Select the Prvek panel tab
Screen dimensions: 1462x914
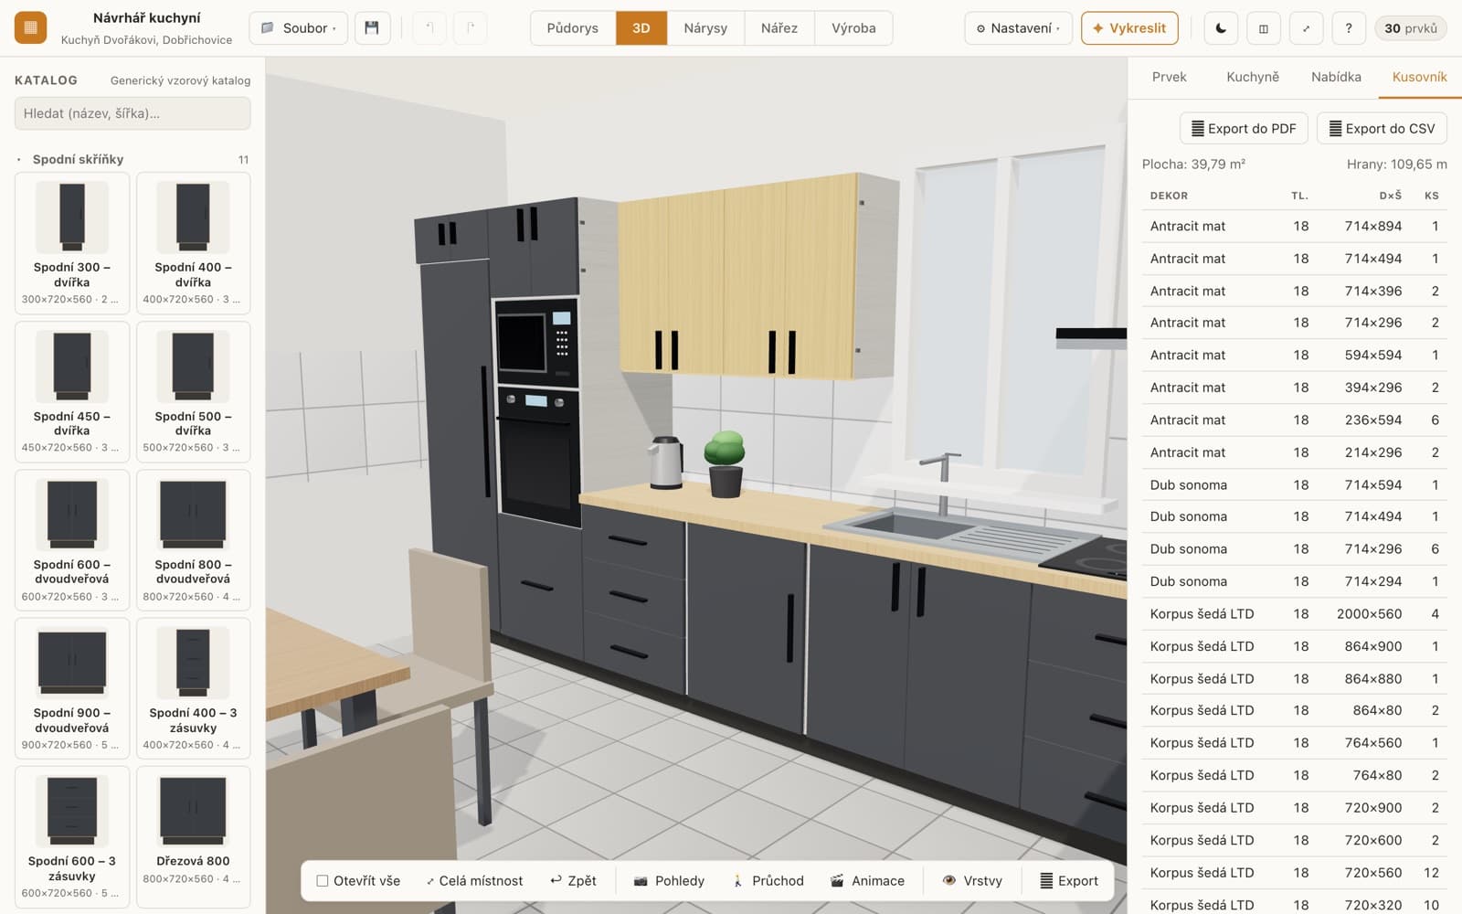pos(1169,77)
